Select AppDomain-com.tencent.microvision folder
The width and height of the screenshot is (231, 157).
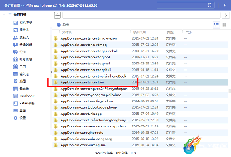pyautogui.click(x=89, y=38)
